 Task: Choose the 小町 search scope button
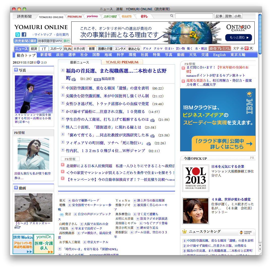238,16
